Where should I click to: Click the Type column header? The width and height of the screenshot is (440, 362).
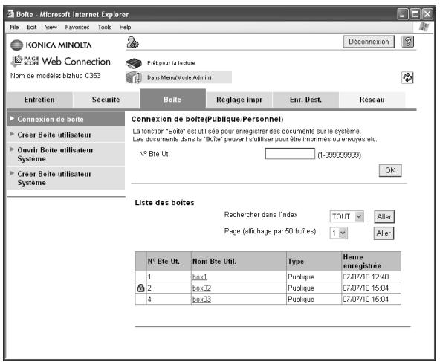click(x=314, y=261)
